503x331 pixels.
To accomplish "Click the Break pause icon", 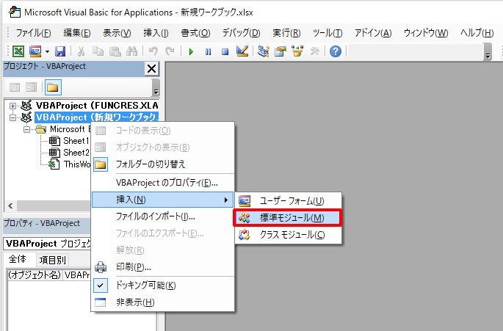I will pos(209,51).
